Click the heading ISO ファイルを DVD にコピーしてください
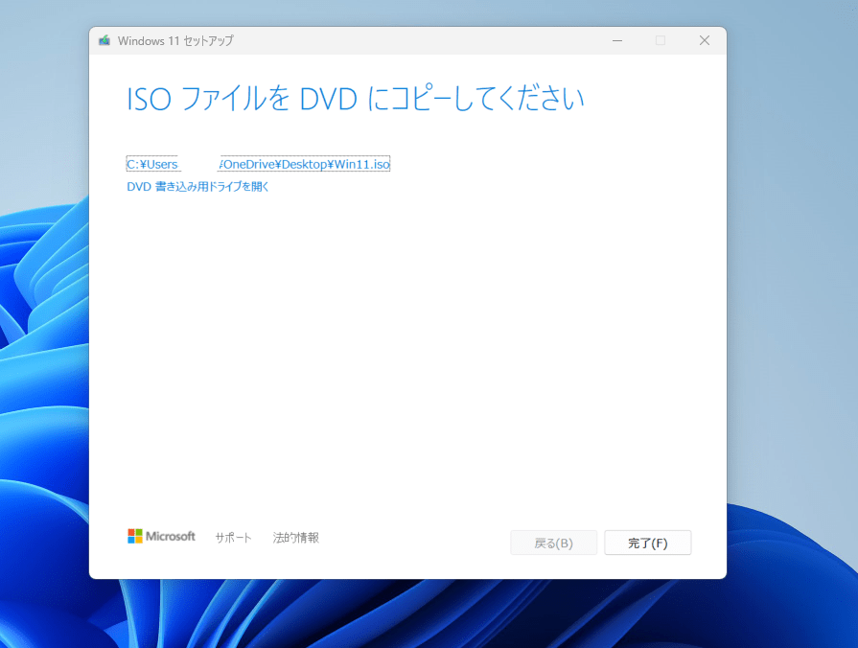 356,99
